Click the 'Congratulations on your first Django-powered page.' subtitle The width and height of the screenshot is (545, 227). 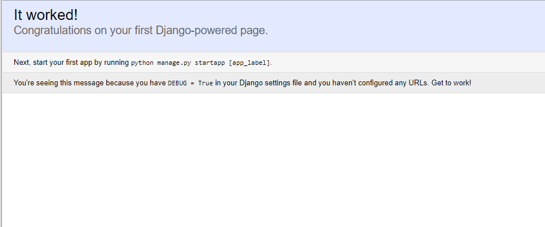point(141,31)
